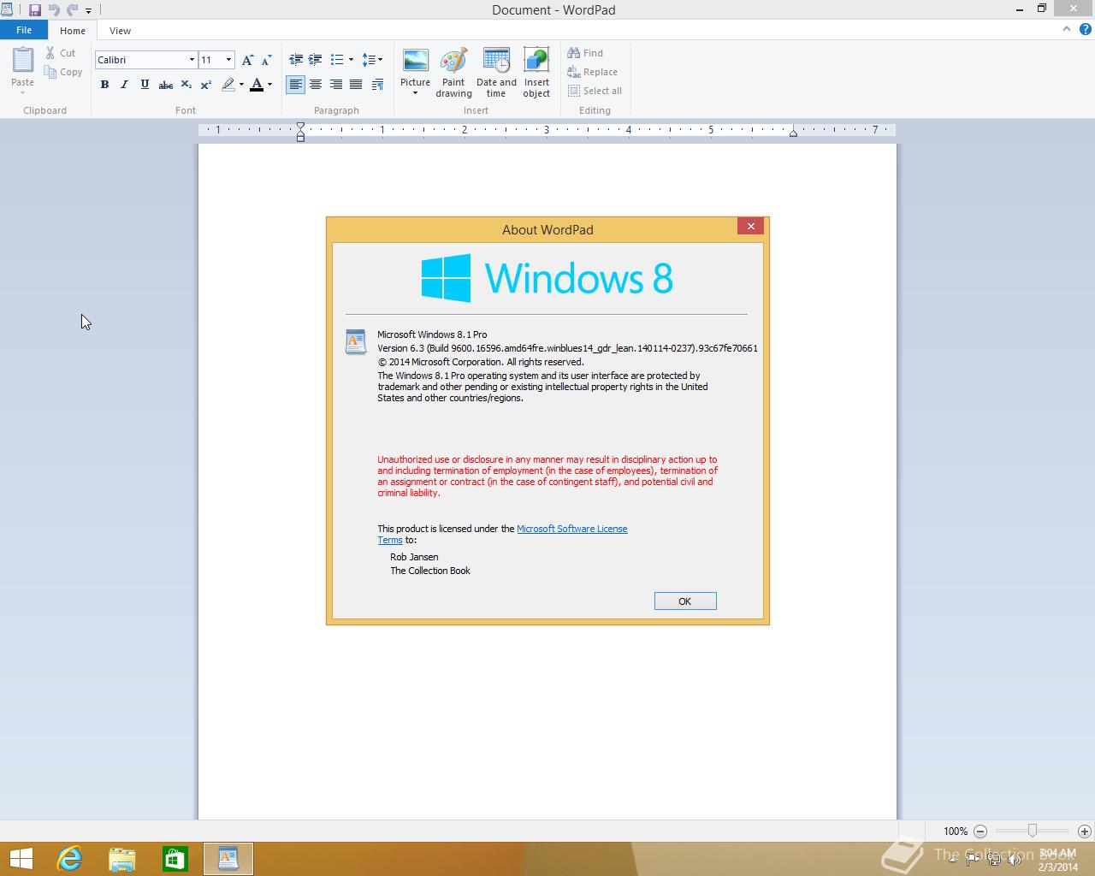The height and width of the screenshot is (876, 1095).
Task: Insert a Paint drawing
Action: coord(453,73)
